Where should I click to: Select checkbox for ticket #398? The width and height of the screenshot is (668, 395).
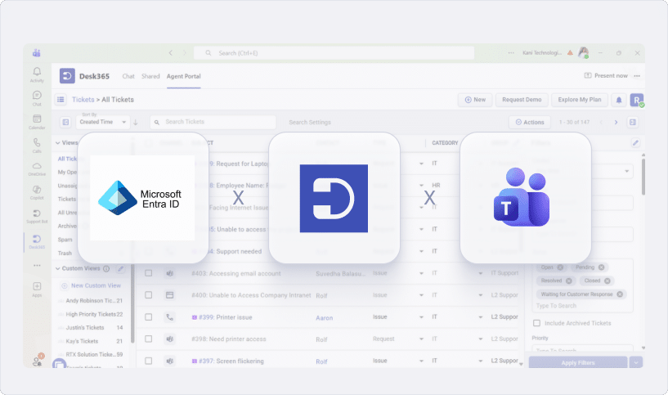[x=148, y=339]
